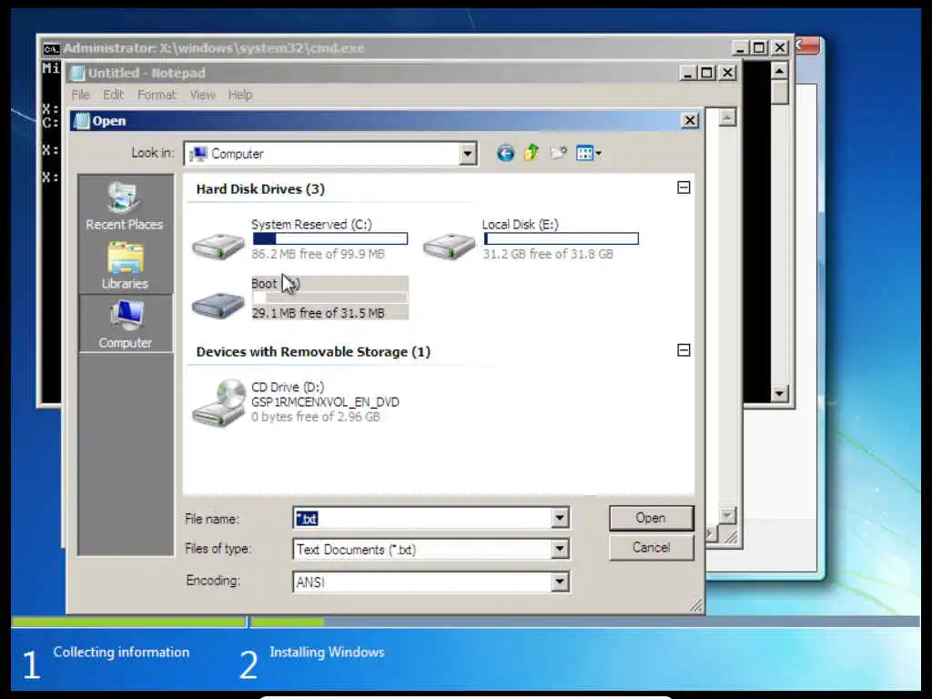Click the cmd.exe window system icon
Screen dimensions: 932x699
(52, 48)
